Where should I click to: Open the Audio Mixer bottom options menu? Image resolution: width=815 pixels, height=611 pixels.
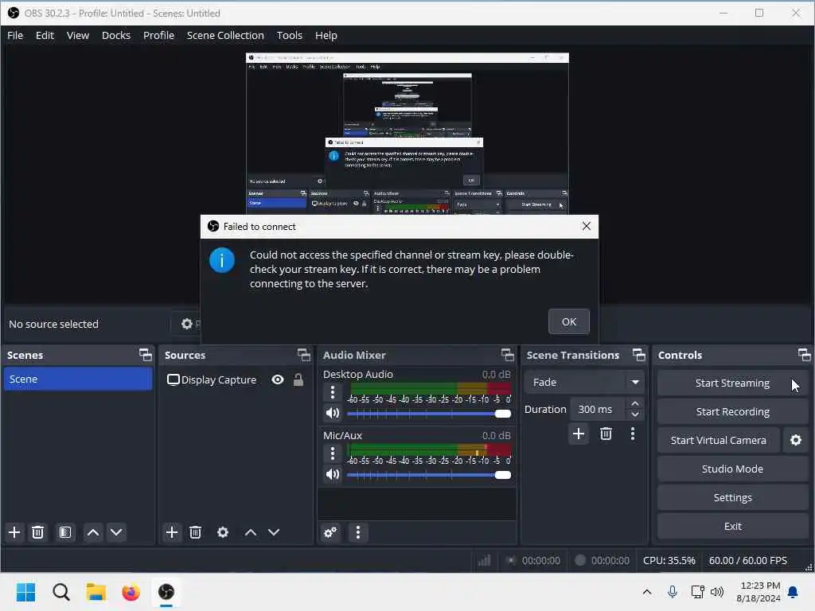[x=357, y=532]
